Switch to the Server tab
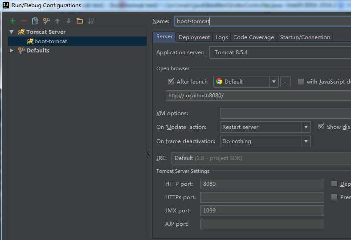Image resolution: width=351 pixels, height=240 pixels. pyautogui.click(x=164, y=36)
